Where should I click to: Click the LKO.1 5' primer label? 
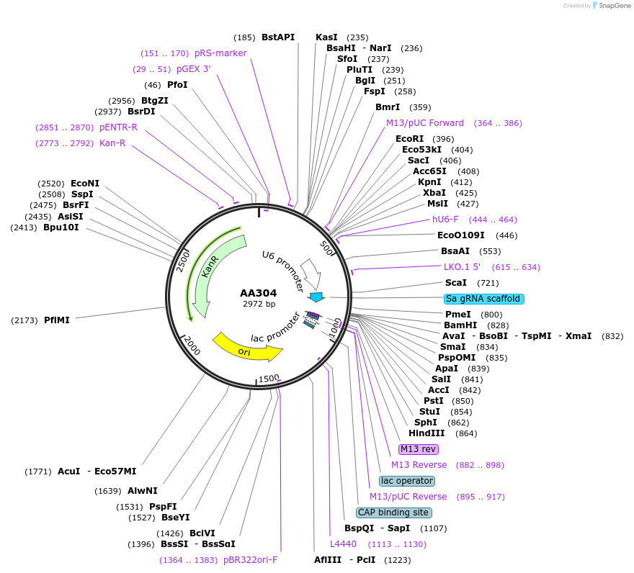point(462,267)
